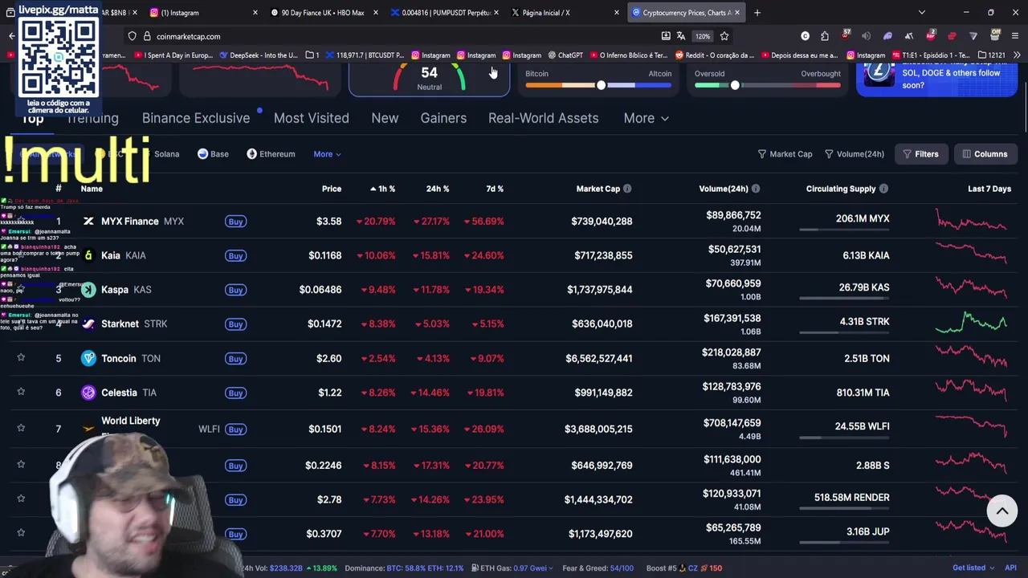
Task: Switch to the Real-World Assets tab
Action: pos(544,118)
